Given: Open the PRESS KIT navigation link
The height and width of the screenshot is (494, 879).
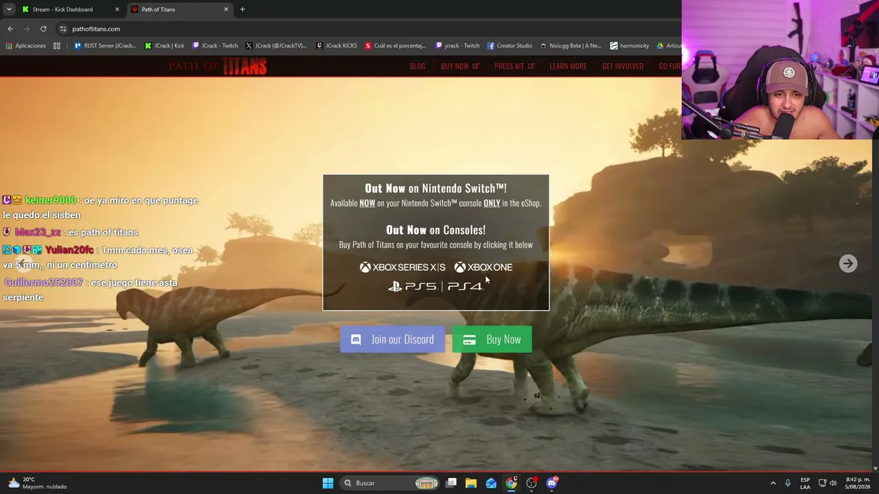Looking at the screenshot, I should pos(514,67).
